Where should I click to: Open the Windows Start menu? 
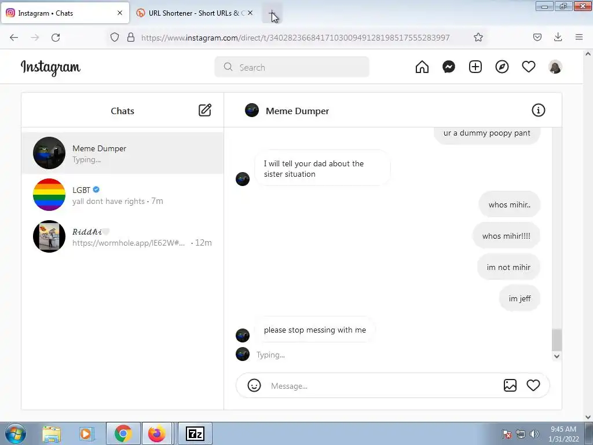click(x=16, y=433)
